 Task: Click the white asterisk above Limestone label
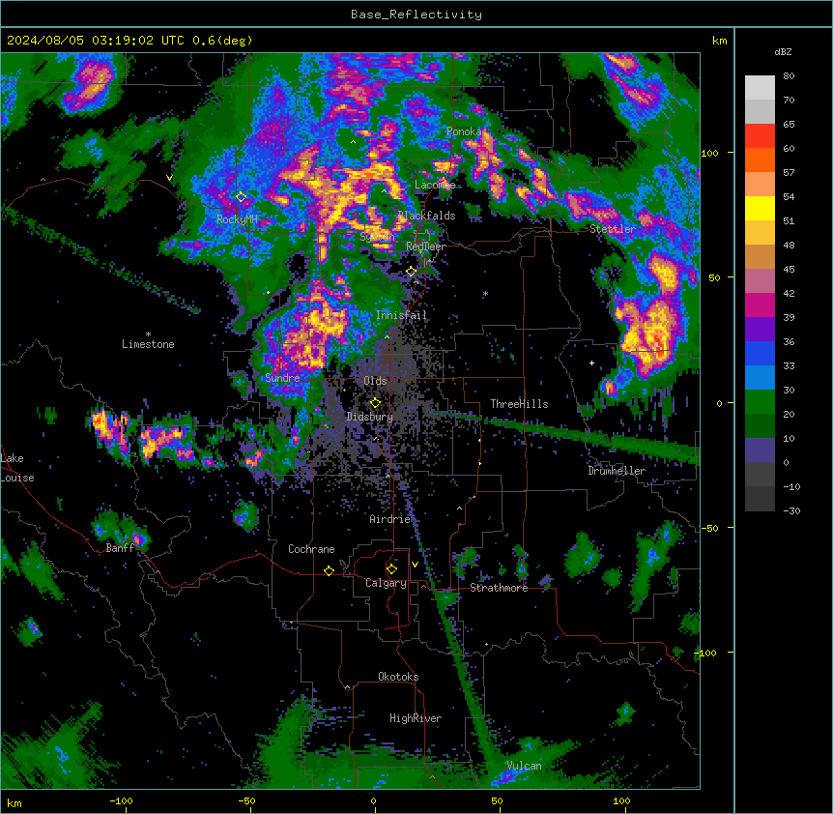148,334
